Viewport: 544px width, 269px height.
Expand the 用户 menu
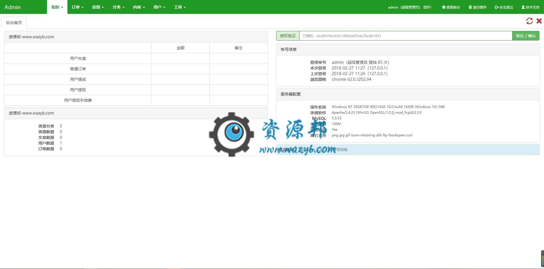pyautogui.click(x=159, y=7)
